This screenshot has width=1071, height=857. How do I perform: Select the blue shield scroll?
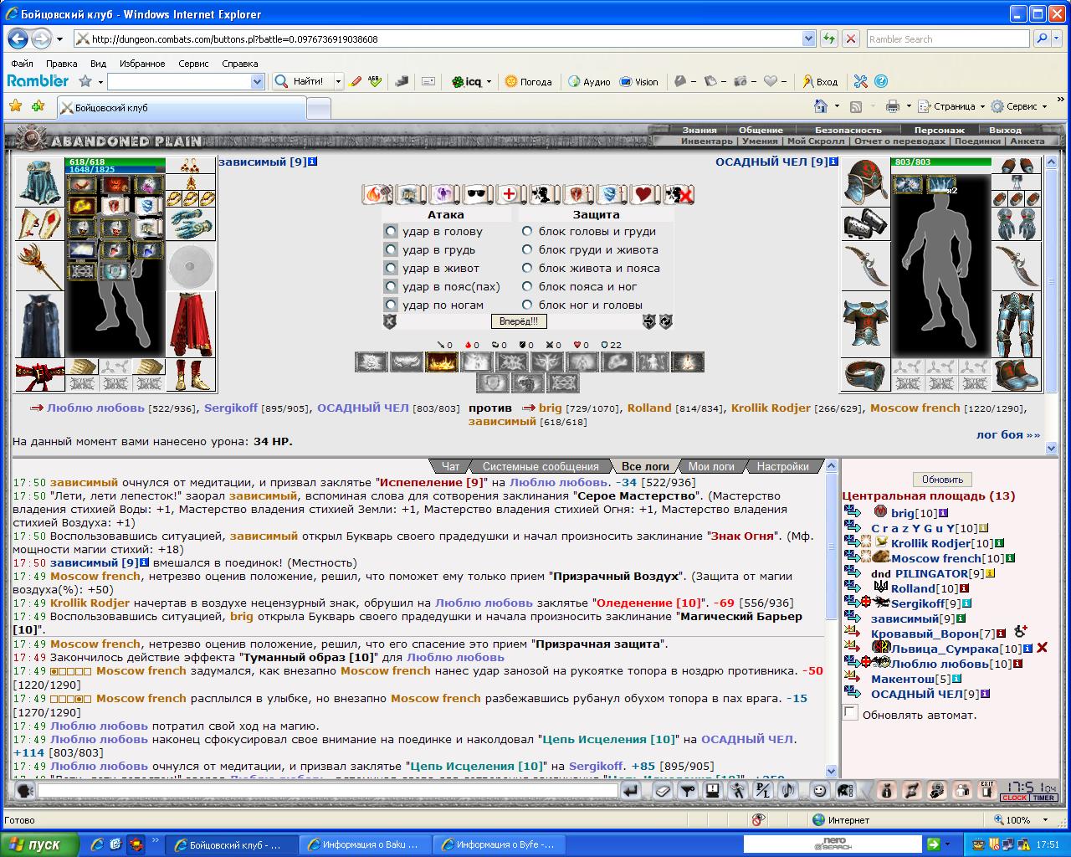[610, 194]
